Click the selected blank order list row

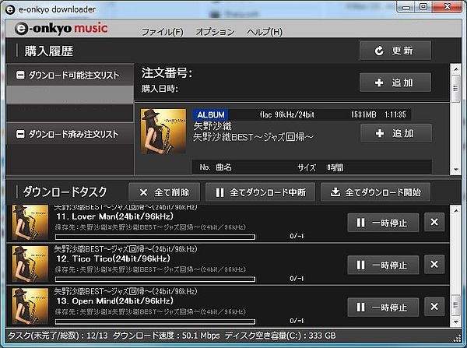[70, 95]
